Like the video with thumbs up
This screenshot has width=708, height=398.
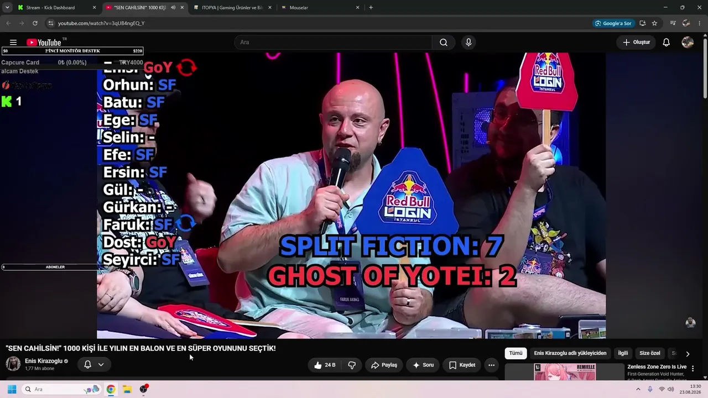pyautogui.click(x=324, y=365)
